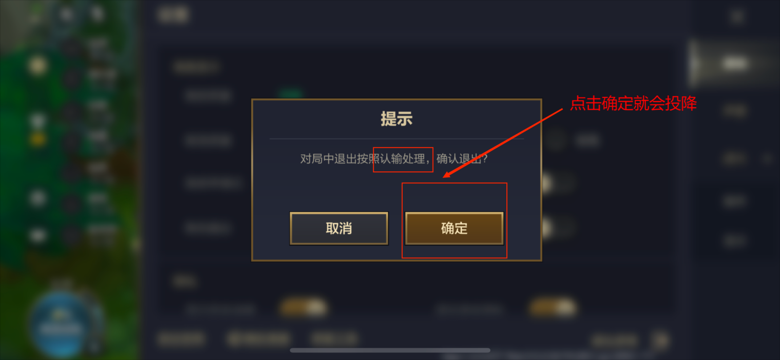Tap the home indicator bar at screen bottom
This screenshot has width=780, height=360.
pos(390,350)
